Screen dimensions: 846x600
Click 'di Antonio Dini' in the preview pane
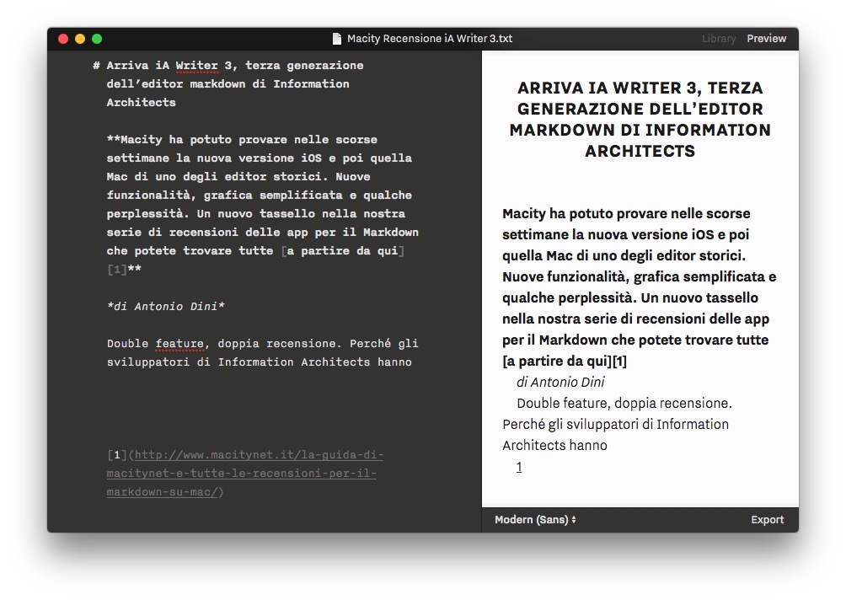560,382
